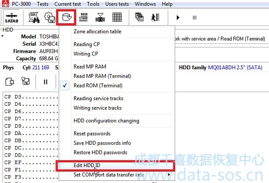Toggle the checked Read ROM (Terminal) item
The width and height of the screenshot is (269, 183).
coord(117,86)
